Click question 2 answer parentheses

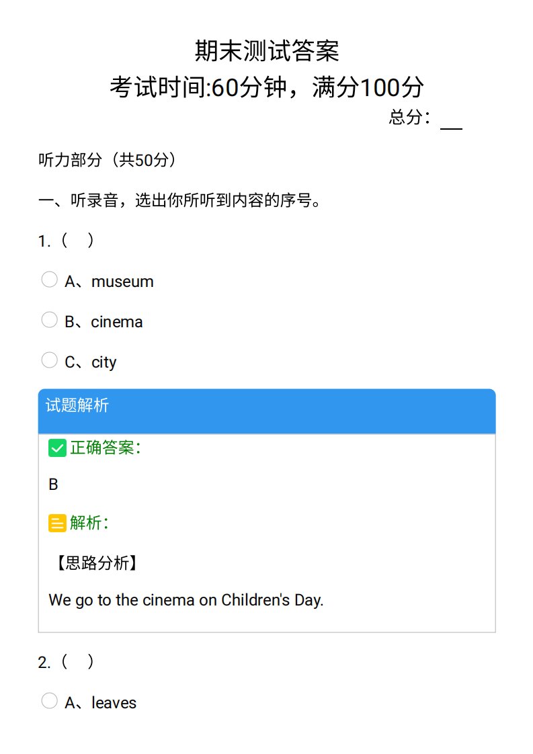click(x=77, y=662)
